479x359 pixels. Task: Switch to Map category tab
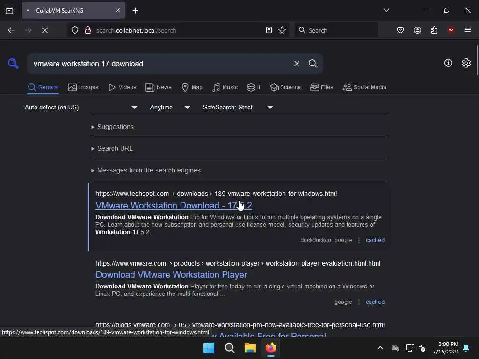click(x=192, y=87)
